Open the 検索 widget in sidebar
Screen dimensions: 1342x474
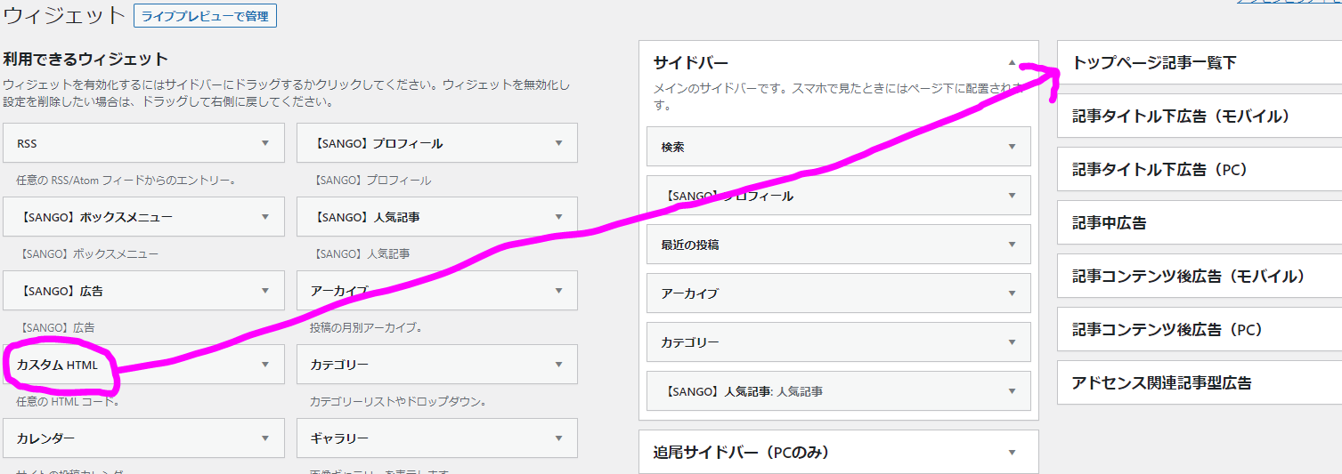(839, 147)
